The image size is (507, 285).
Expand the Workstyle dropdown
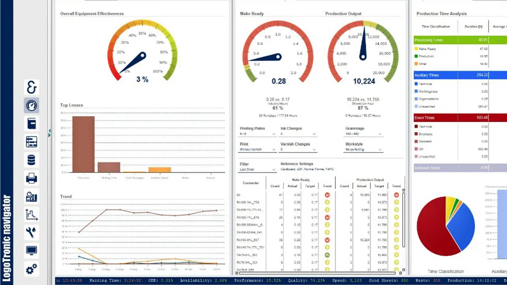(363, 149)
